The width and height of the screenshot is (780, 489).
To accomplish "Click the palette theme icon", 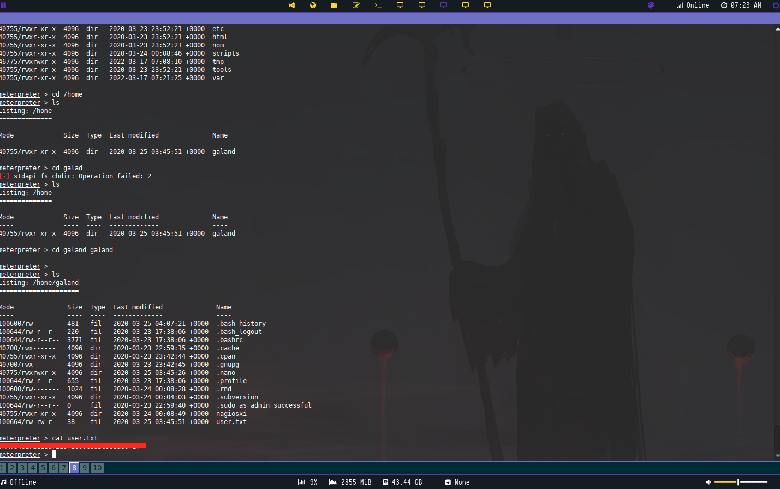I will tap(651, 5).
